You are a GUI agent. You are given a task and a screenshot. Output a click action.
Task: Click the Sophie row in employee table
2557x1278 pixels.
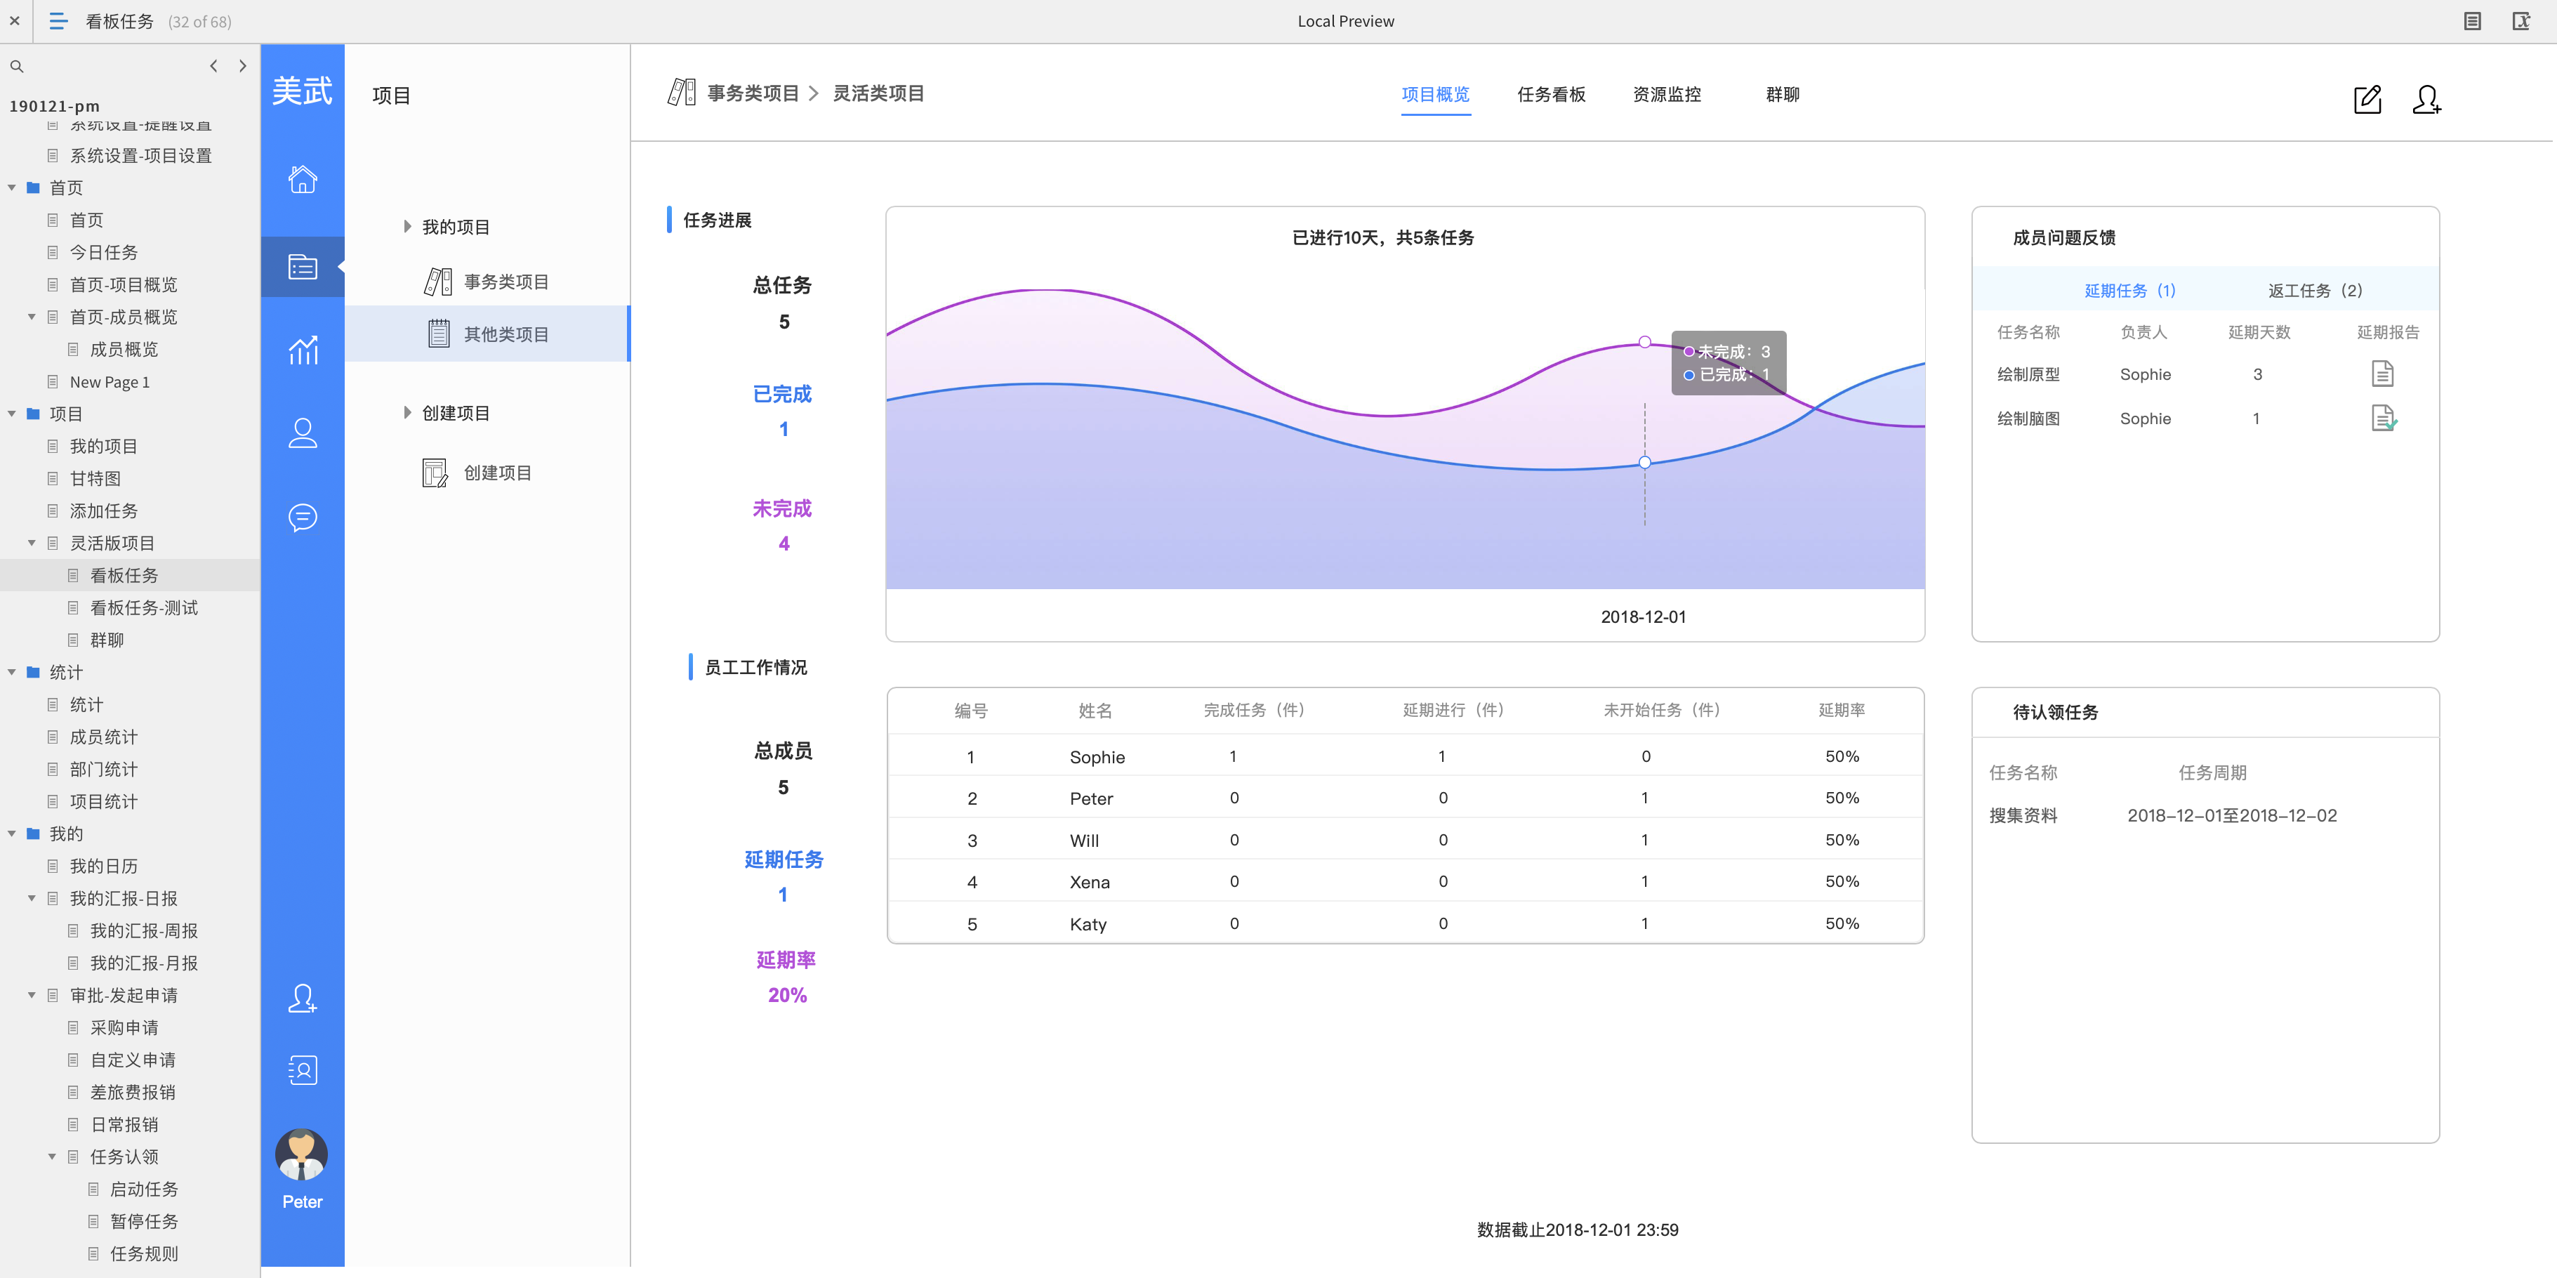point(1406,757)
